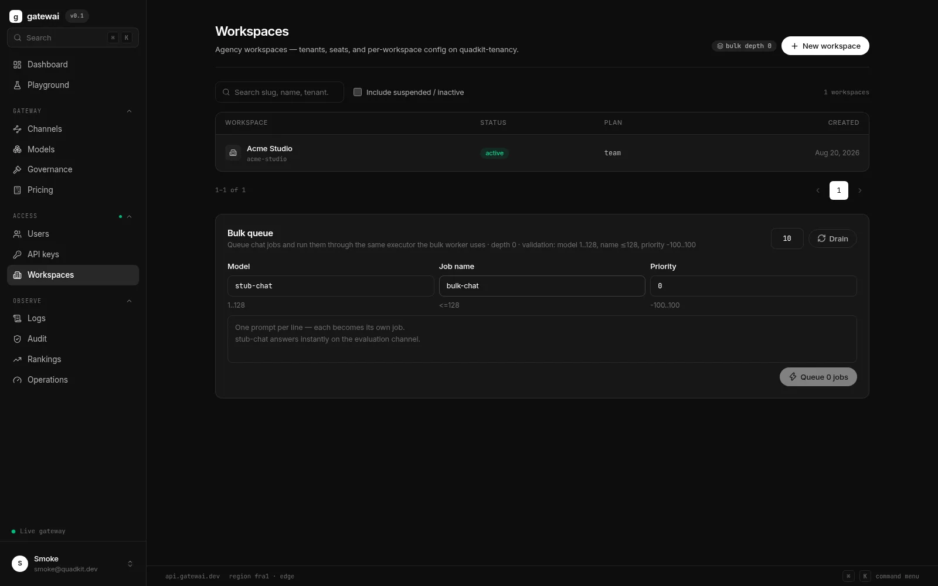This screenshot has width=938, height=586.
Task: Select page 1 in pagination
Action: [839, 190]
